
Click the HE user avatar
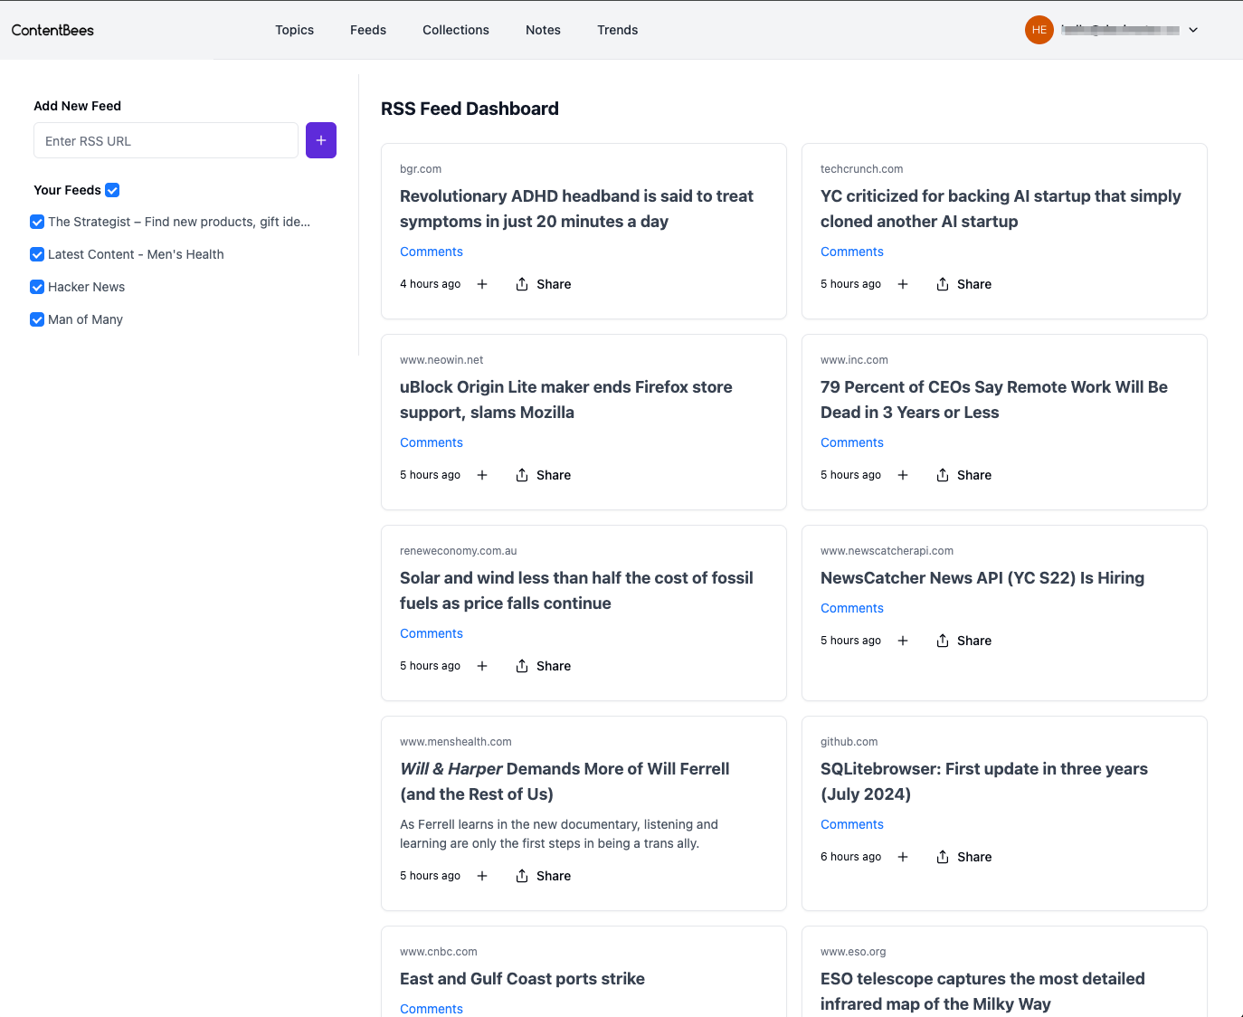tap(1039, 30)
